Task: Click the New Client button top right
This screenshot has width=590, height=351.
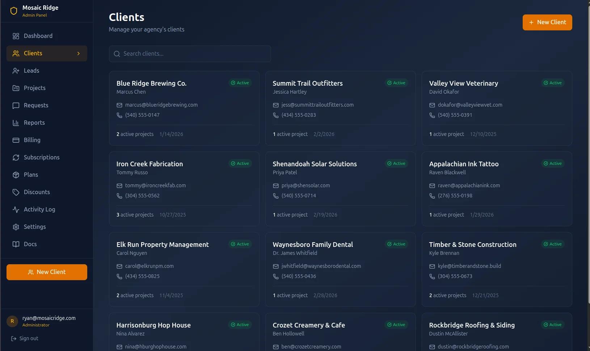Action: [x=547, y=22]
